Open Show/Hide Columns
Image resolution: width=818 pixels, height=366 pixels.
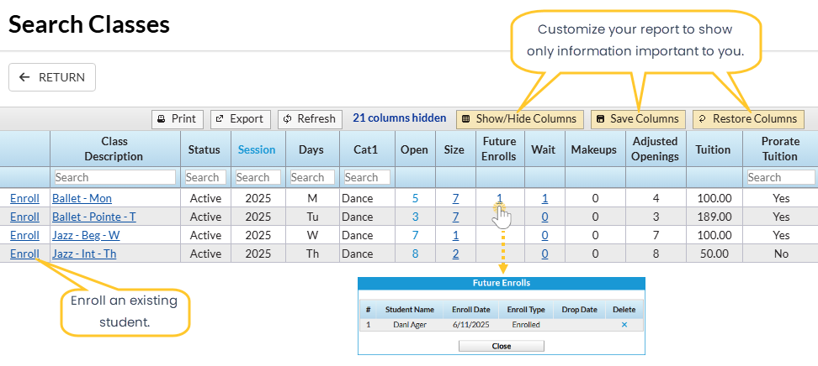(x=519, y=118)
